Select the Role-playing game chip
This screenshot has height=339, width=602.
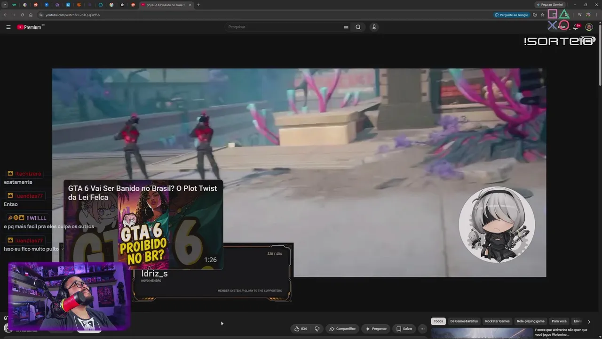click(531, 321)
